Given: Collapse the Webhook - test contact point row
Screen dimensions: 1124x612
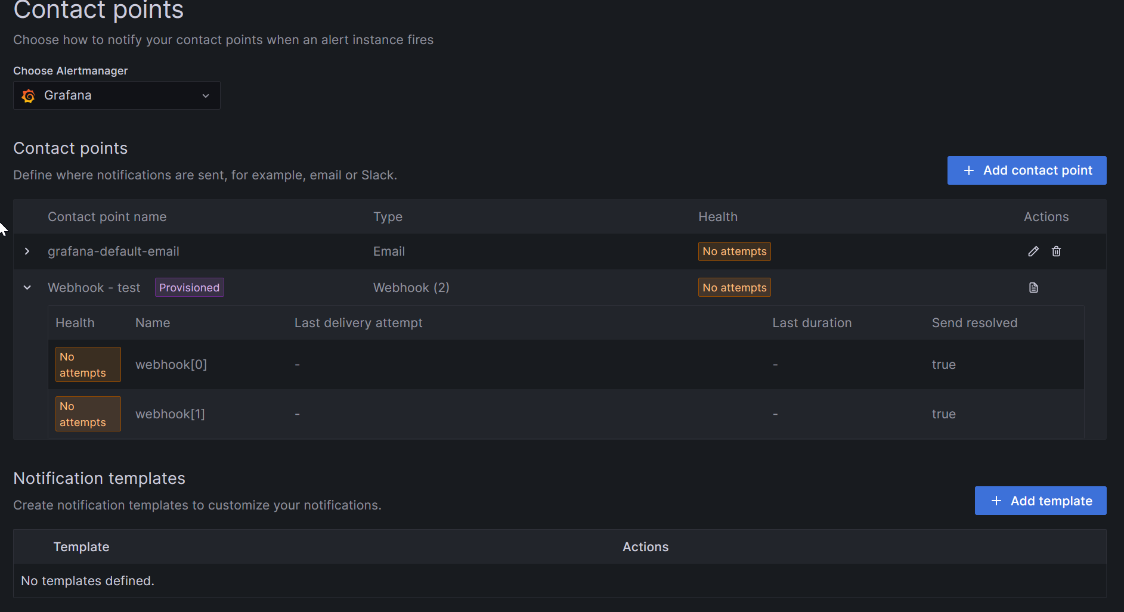Looking at the screenshot, I should pos(27,287).
